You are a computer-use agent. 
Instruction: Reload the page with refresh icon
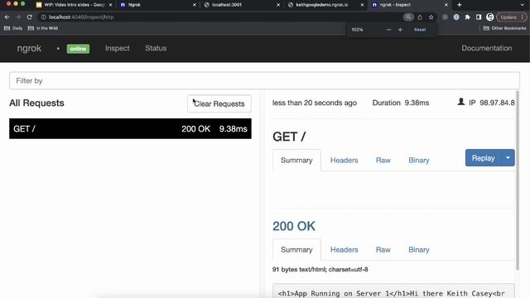[x=30, y=17]
